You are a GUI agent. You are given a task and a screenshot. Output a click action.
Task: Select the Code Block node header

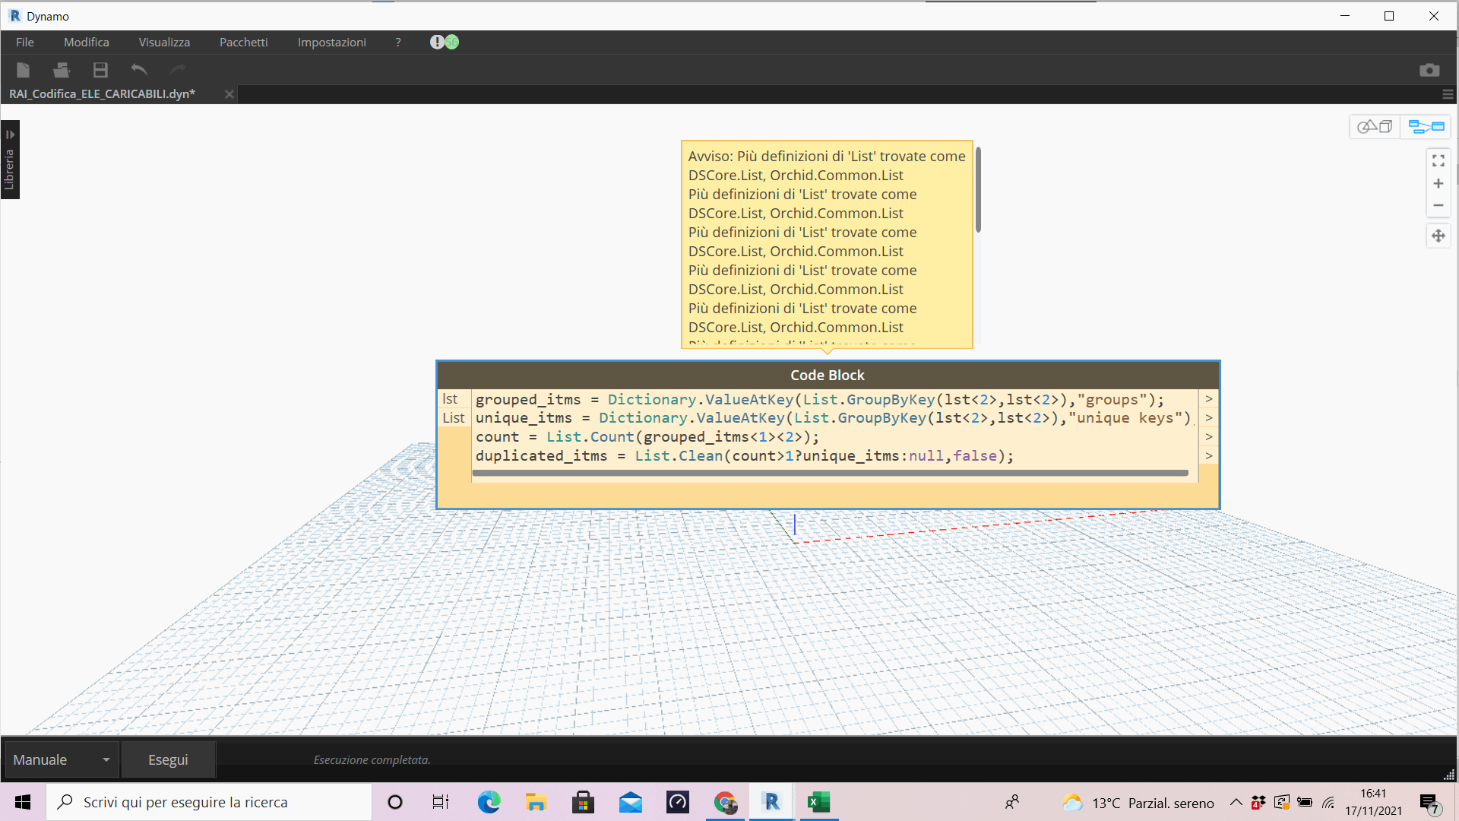[828, 376]
